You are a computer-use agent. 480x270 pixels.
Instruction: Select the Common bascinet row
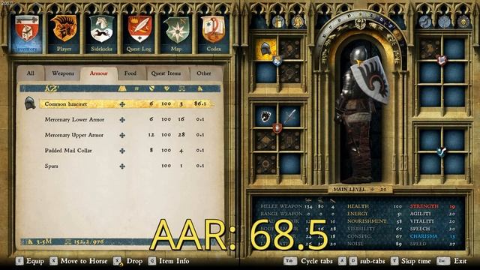click(x=126, y=103)
